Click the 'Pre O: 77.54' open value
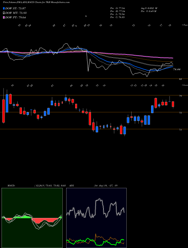Screen dimensions: 188x248 tap(117, 8)
